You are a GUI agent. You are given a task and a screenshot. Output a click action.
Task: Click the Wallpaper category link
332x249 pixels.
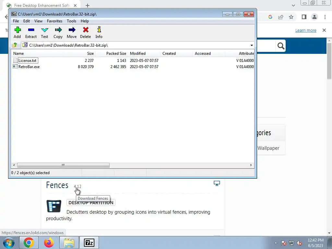(268, 148)
